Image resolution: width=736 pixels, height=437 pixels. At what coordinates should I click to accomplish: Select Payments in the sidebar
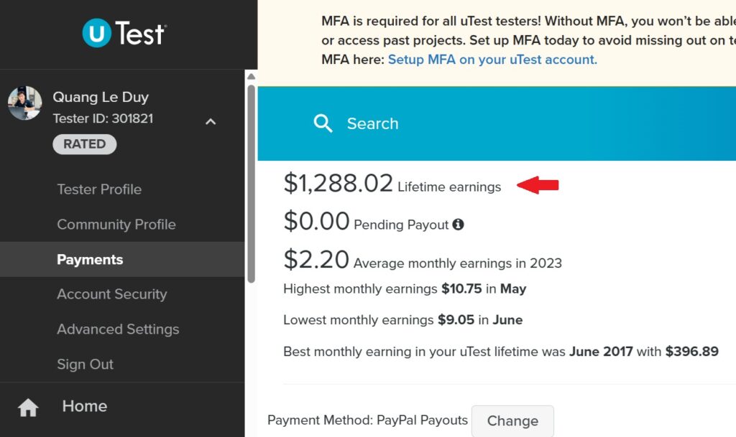click(x=90, y=260)
